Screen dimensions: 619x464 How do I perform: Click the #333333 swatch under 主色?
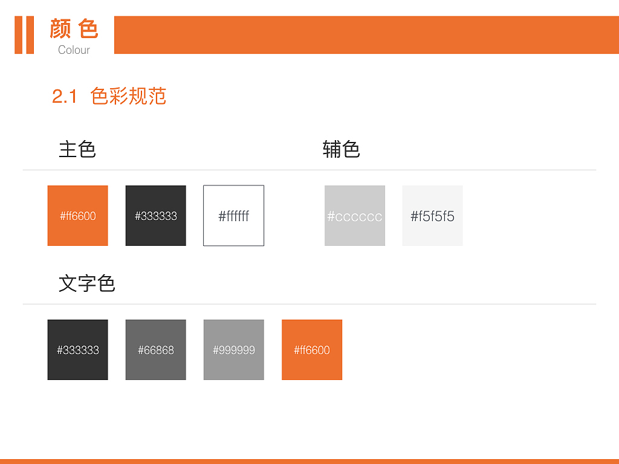[x=155, y=216]
